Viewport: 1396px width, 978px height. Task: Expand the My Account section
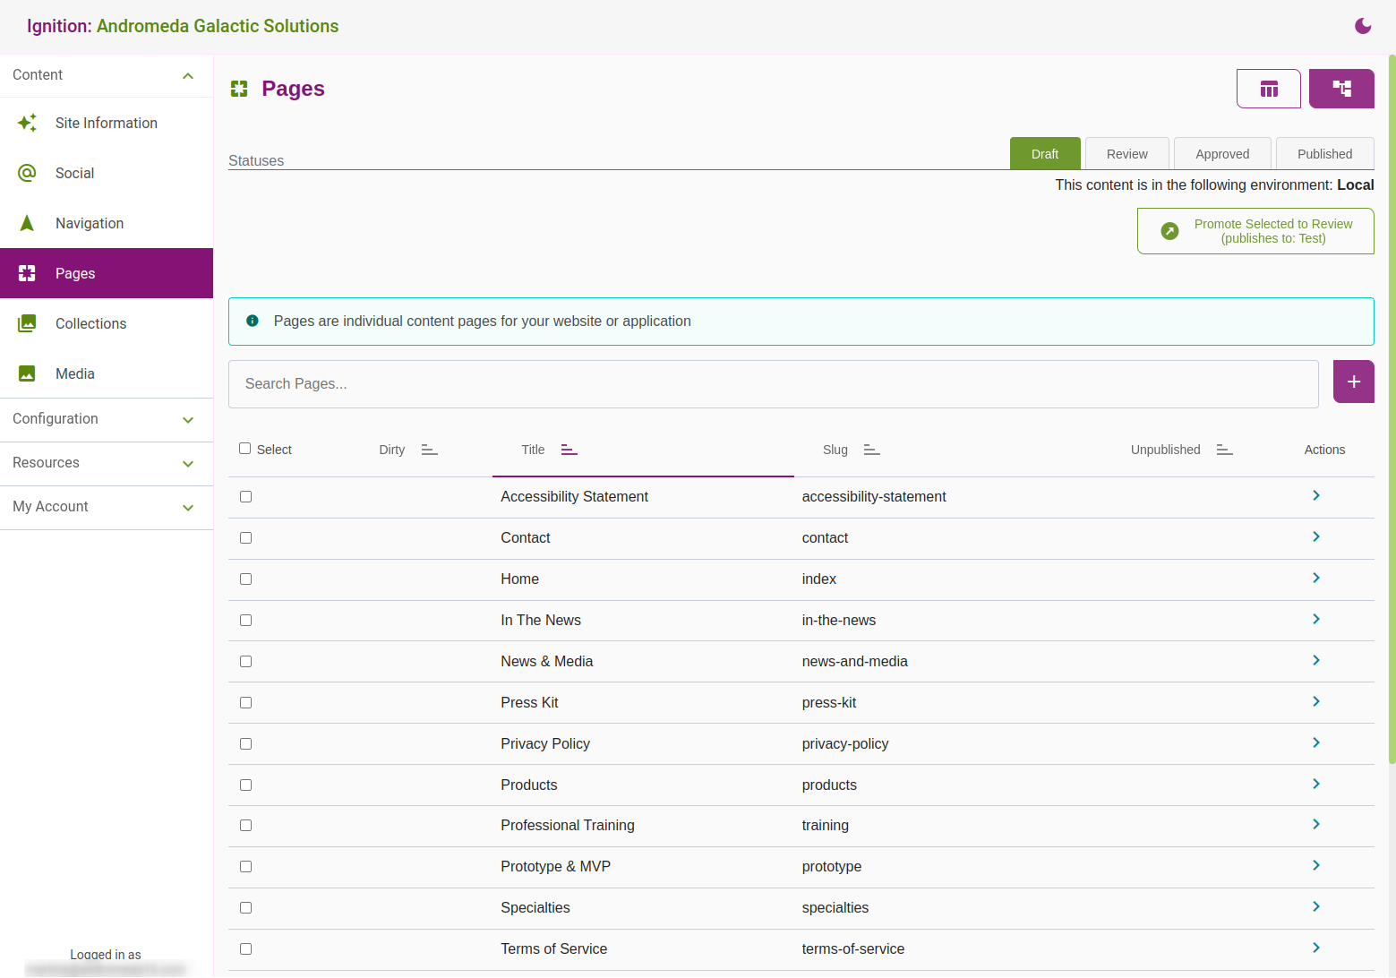click(107, 507)
